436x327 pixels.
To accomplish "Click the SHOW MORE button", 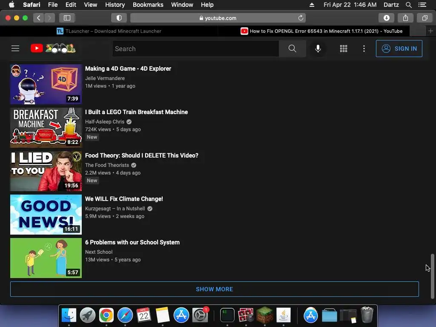I will 215,289.
